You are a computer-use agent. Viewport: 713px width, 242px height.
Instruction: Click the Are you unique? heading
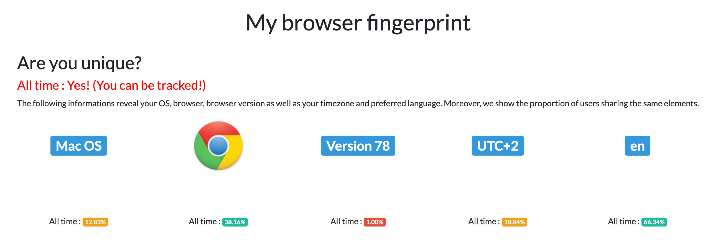[80, 63]
